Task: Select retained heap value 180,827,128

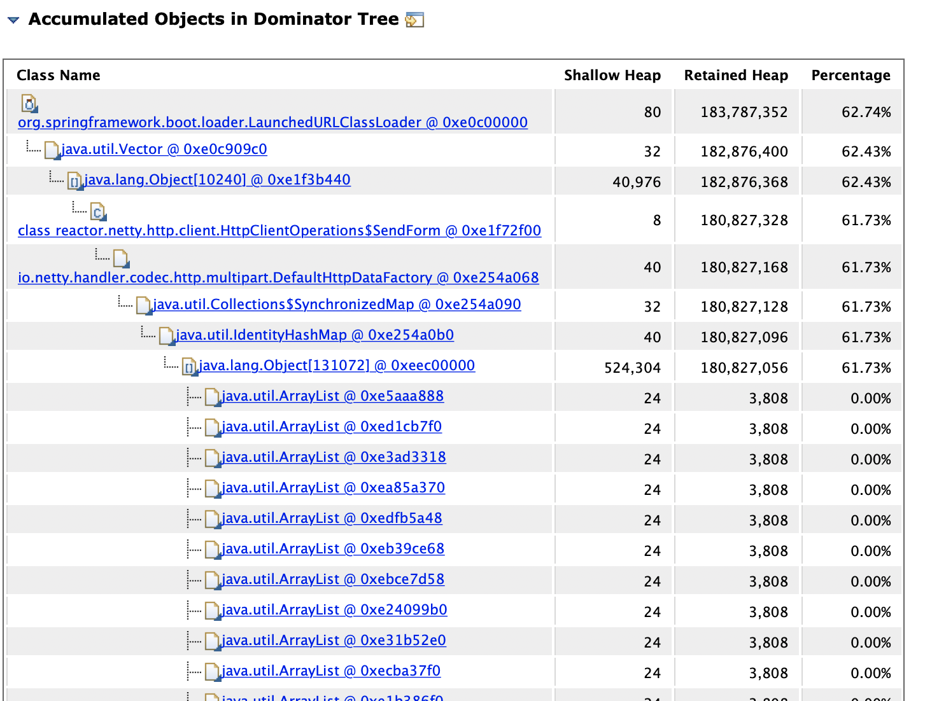Action: pos(744,307)
